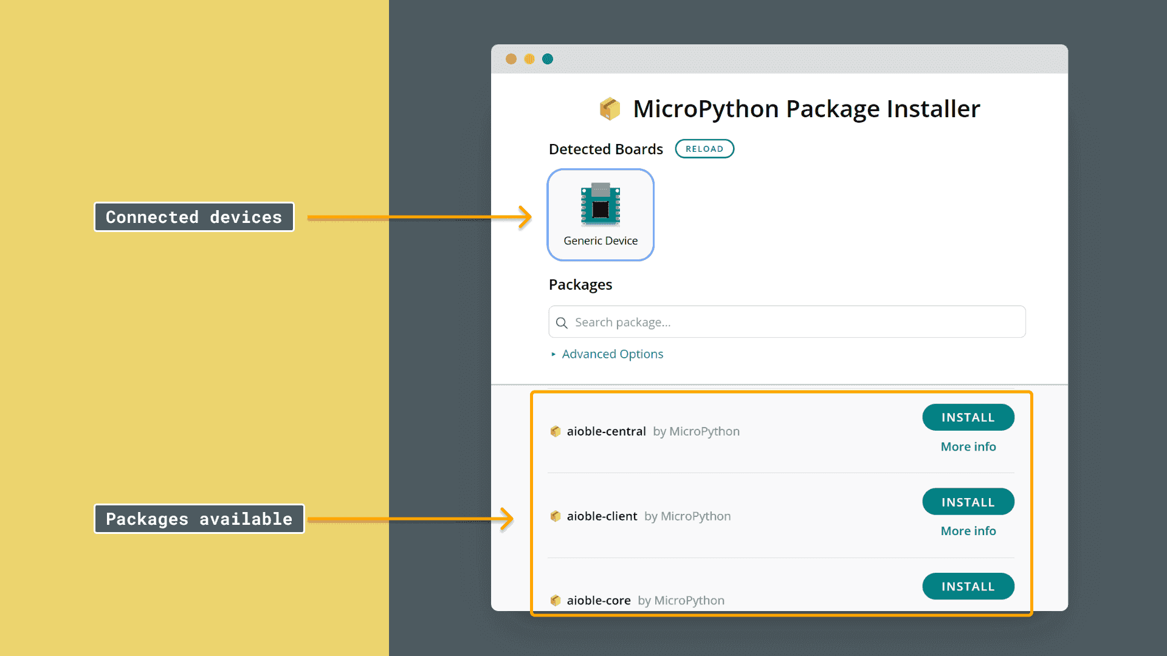Select the Generic Device board card
The width and height of the screenshot is (1167, 656).
tap(601, 214)
